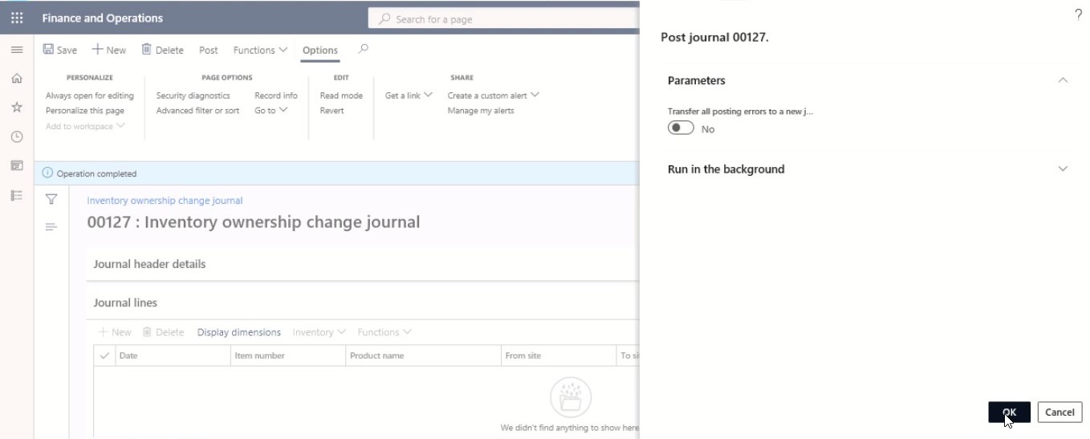Go to Home in the sidebar
The image size is (1090, 439).
pyautogui.click(x=16, y=79)
